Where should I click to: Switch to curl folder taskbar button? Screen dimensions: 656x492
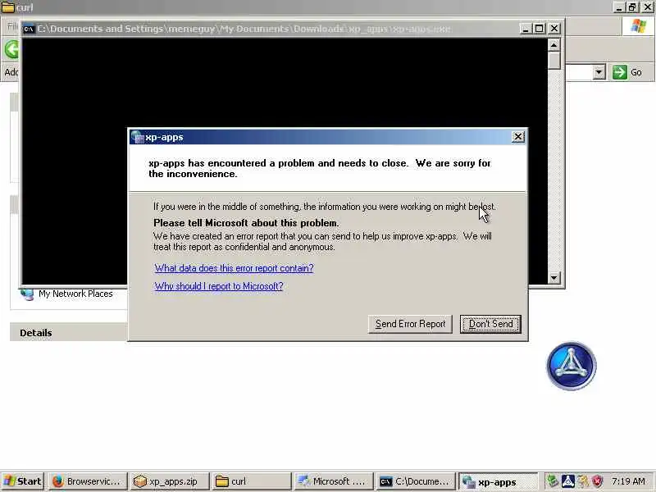(252, 481)
